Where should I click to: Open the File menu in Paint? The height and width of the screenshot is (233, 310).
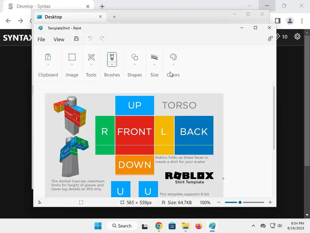(41, 39)
